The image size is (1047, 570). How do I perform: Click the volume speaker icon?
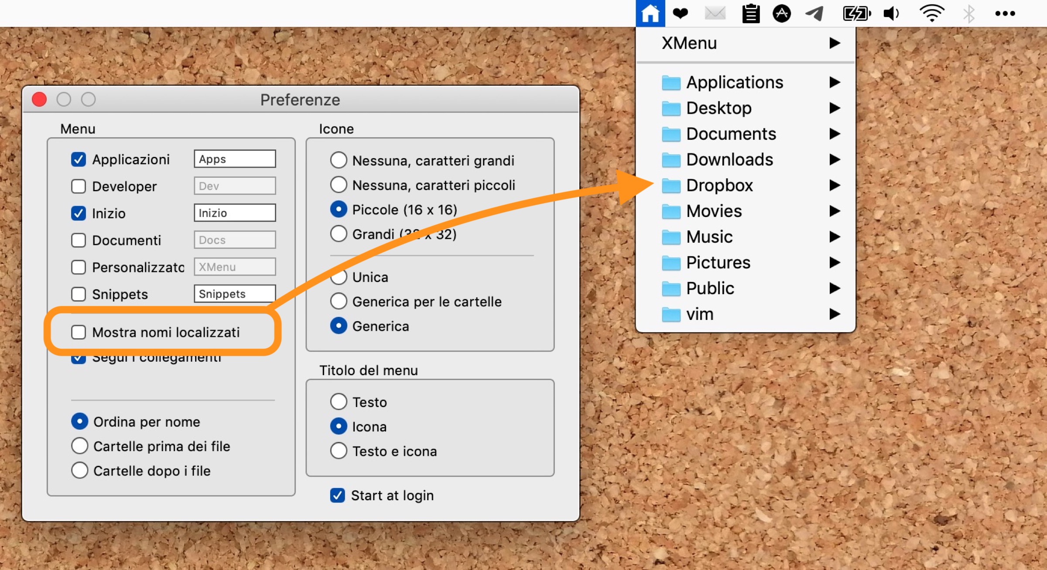(x=891, y=14)
